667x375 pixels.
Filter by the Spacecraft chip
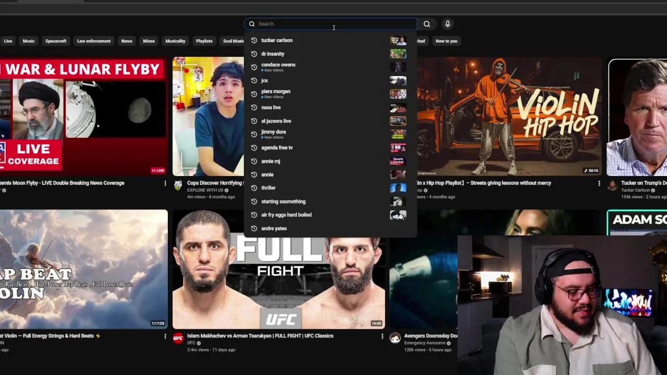pos(56,41)
